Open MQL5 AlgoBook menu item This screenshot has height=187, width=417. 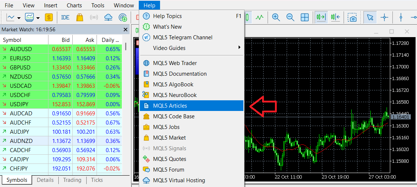coord(192,84)
